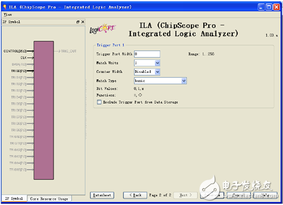Open the Match Units dropdown
The image size is (283, 205).
[x=157, y=63]
